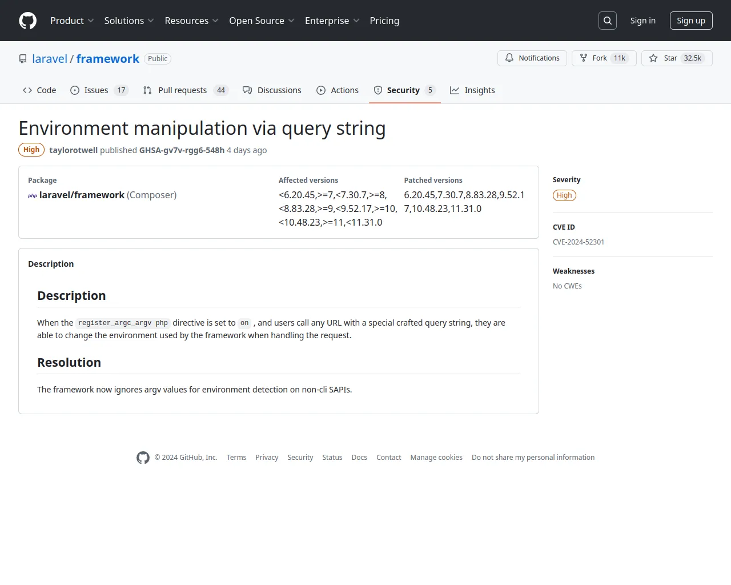Open the Docs footer link
Image resolution: width=731 pixels, height=585 pixels.
[359, 458]
